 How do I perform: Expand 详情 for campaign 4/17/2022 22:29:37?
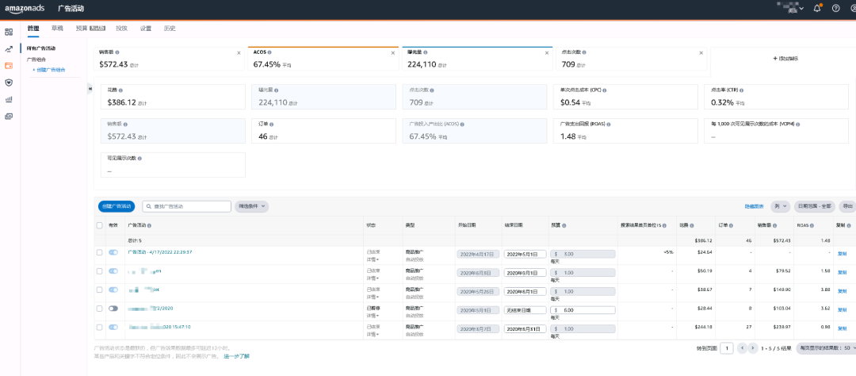[x=373, y=259]
